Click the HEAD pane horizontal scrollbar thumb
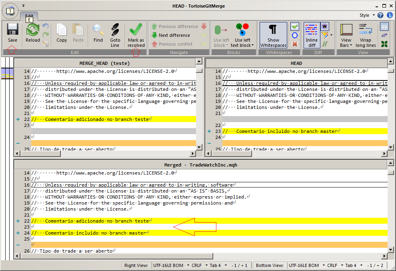Screen dimensions: 396x271 pos(231,153)
